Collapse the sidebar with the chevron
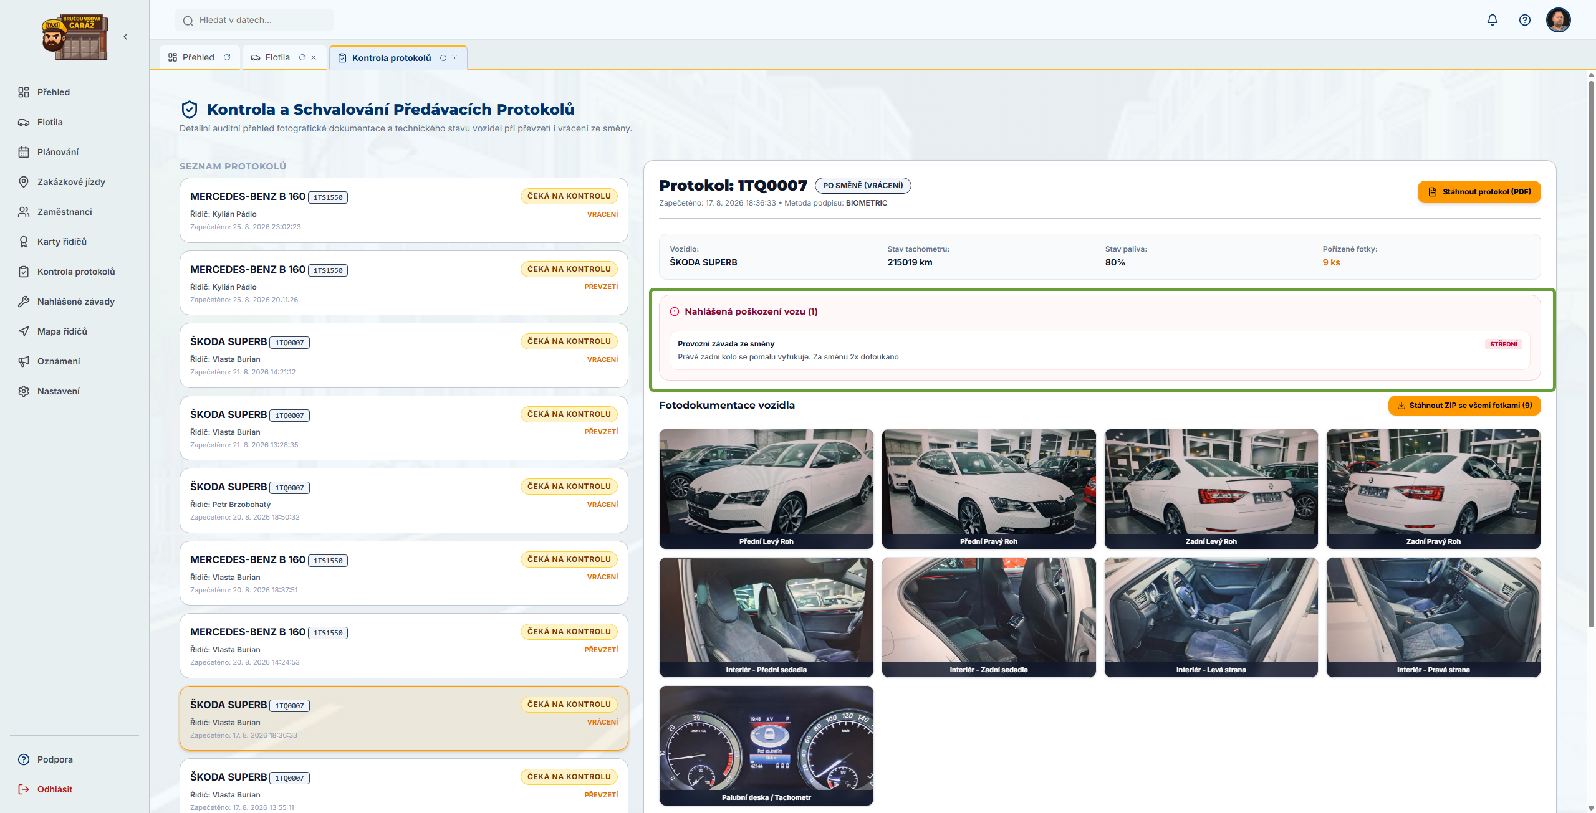 coord(125,37)
